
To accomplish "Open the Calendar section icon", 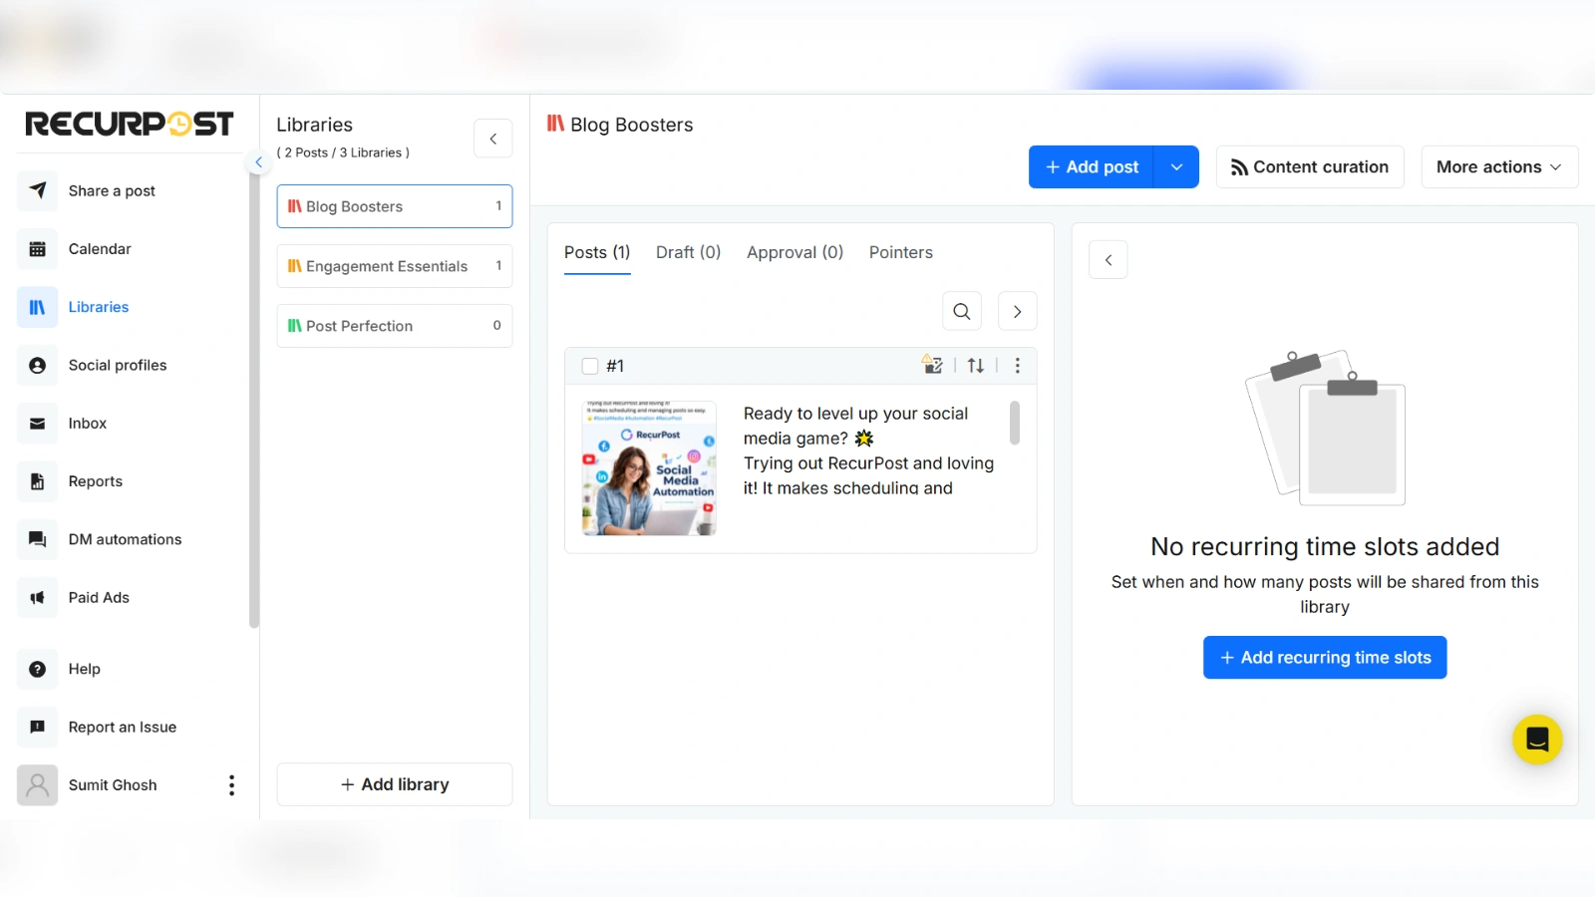I will click(37, 248).
